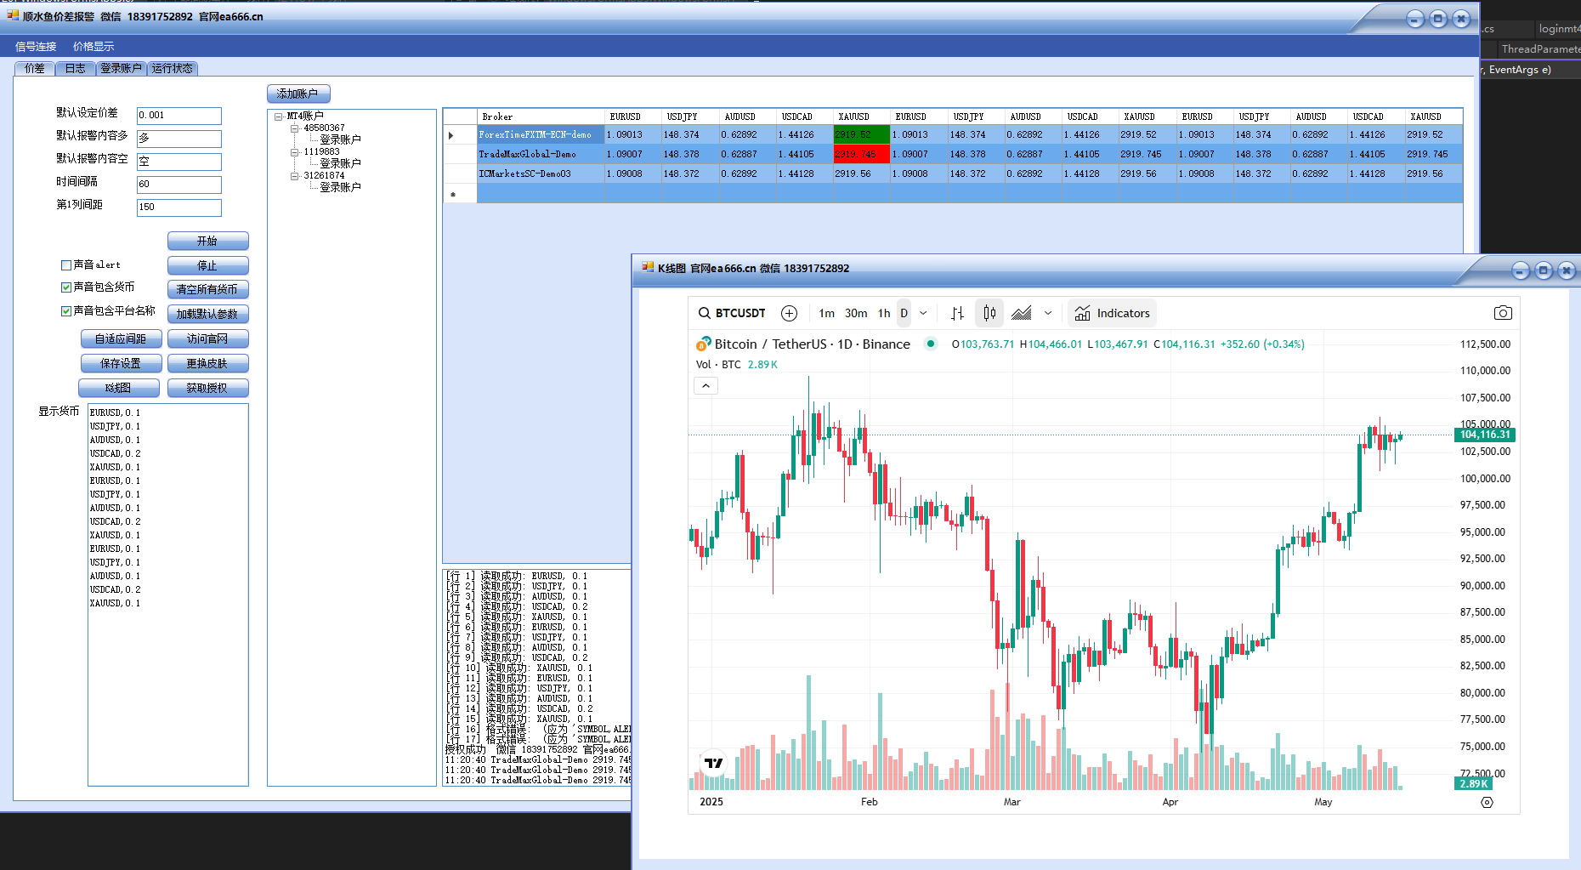Image resolution: width=1581 pixels, height=870 pixels.
Task: Switch to the 日志 tab
Action: pyautogui.click(x=76, y=69)
